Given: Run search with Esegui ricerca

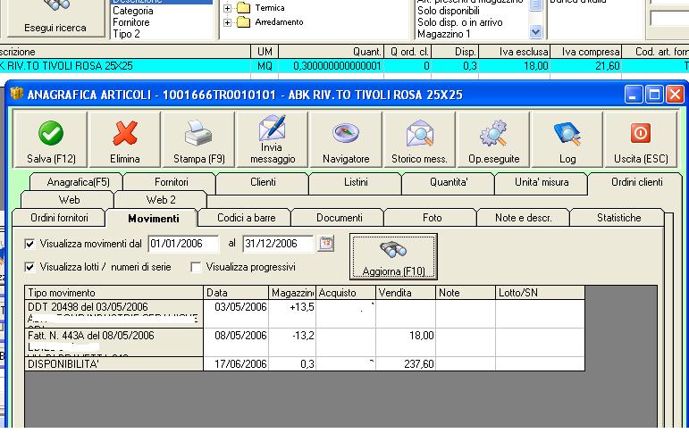Looking at the screenshot, I should pos(55,19).
